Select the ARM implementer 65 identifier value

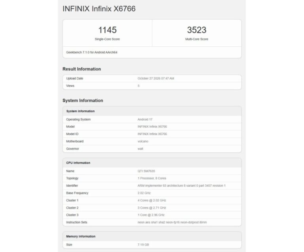point(182,186)
